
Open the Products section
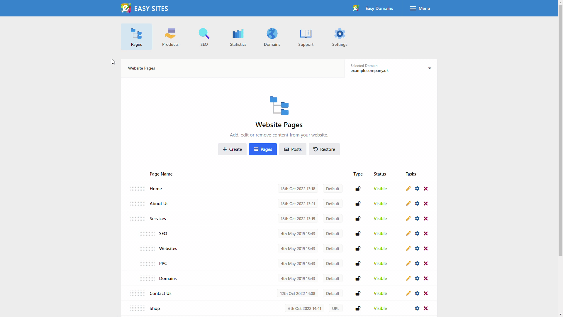170,37
